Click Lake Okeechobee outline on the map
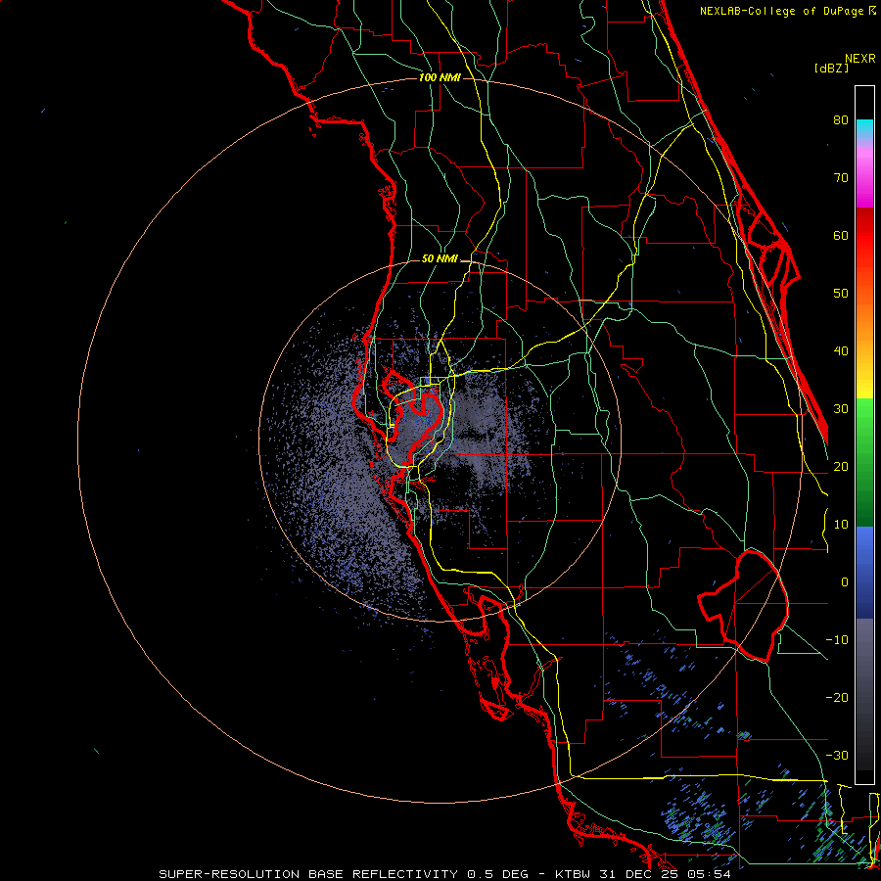881x881 pixels. (743, 606)
